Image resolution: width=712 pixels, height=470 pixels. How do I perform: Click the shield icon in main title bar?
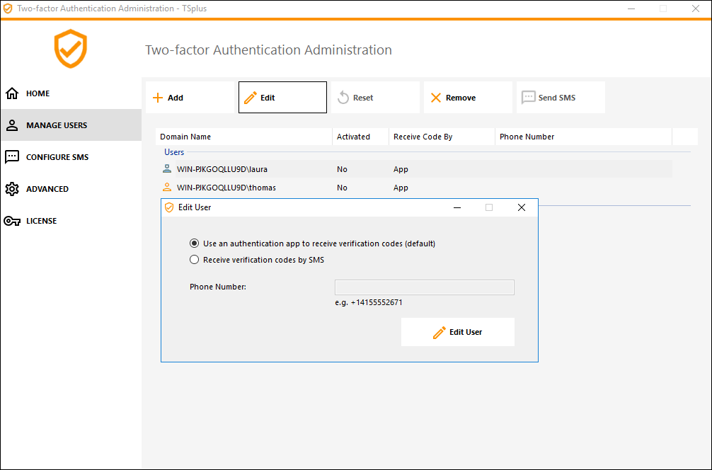pos(8,8)
